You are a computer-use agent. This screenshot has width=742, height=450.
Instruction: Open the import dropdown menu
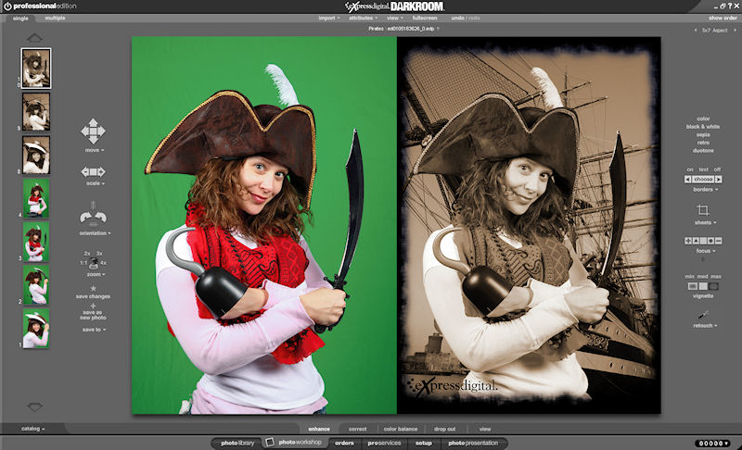329,18
